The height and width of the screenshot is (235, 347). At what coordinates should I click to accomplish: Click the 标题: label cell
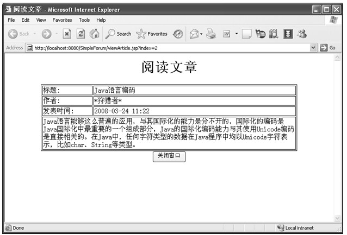tap(67, 90)
